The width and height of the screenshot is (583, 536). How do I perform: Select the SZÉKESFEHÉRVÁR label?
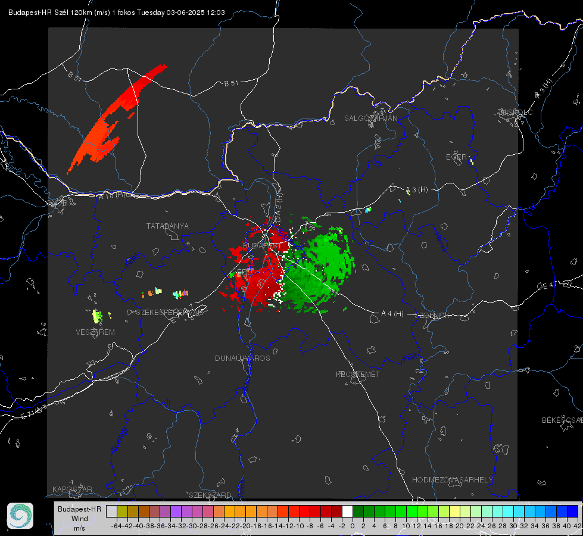169,313
